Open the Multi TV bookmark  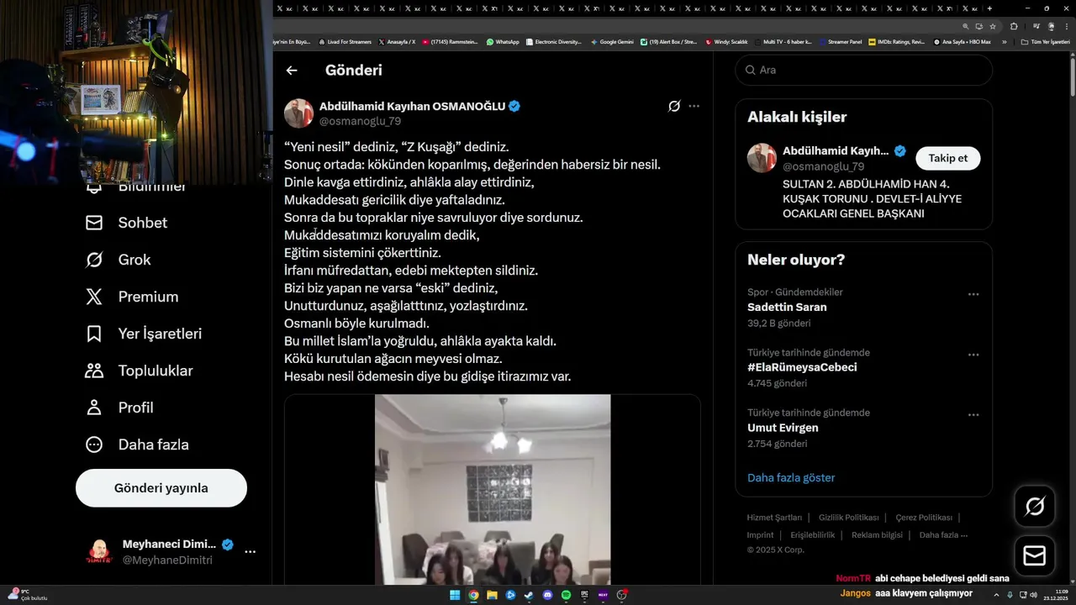click(783, 41)
